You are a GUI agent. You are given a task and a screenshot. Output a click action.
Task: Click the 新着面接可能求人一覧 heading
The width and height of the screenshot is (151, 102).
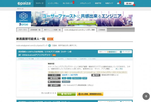31,39
